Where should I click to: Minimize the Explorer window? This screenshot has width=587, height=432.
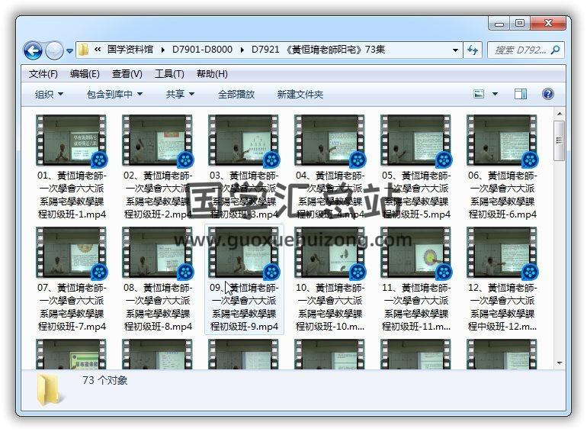(x=499, y=24)
